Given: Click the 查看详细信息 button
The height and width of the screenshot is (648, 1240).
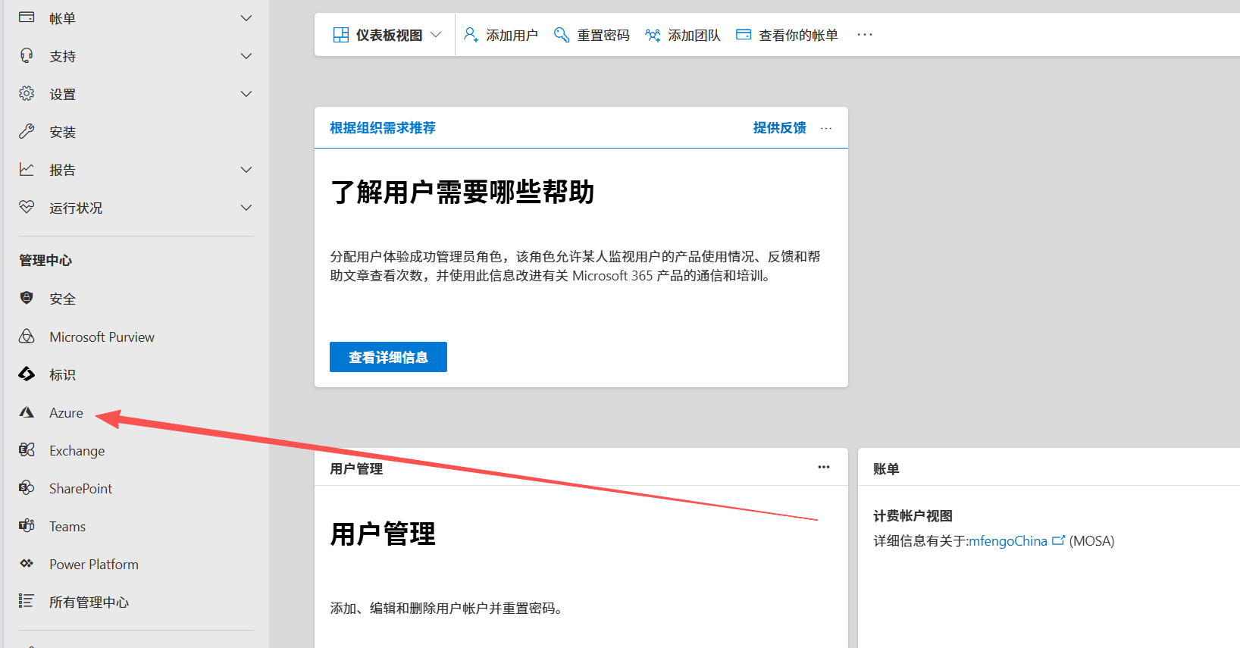Looking at the screenshot, I should pos(388,357).
